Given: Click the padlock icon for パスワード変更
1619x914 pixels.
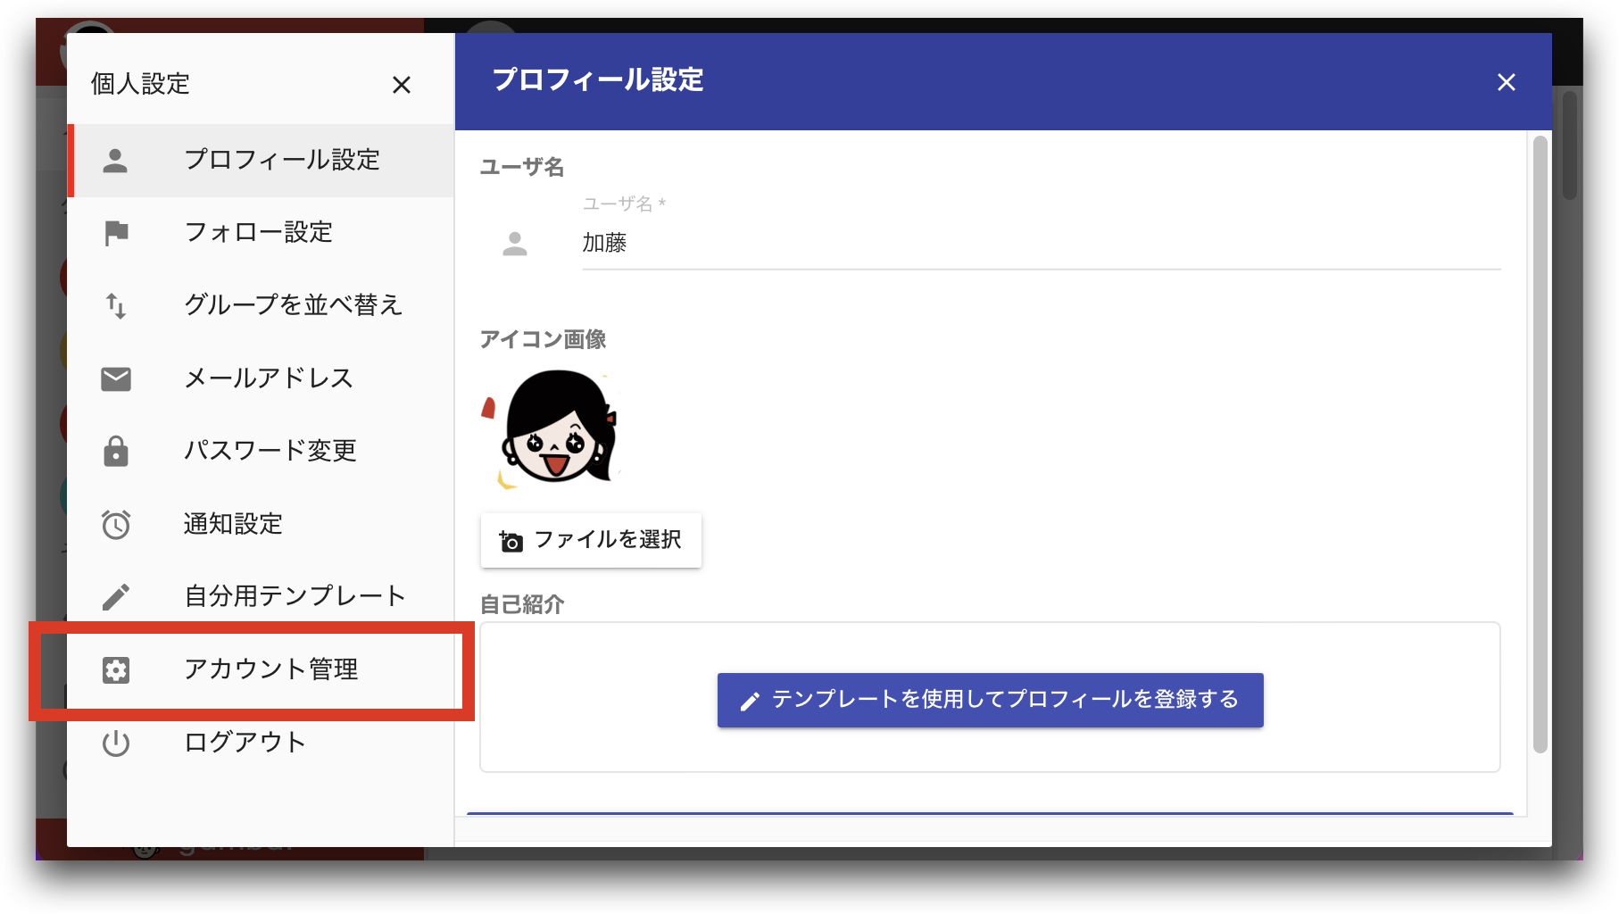Looking at the screenshot, I should (x=116, y=451).
